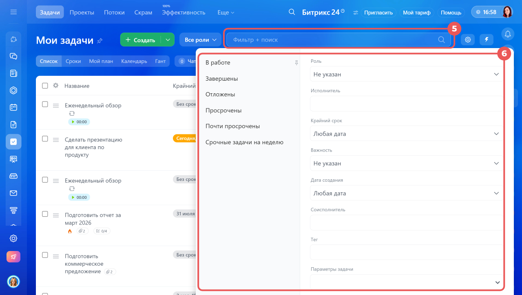
Task: Check the Подготовить отчет за март checkbox
Action: [x=45, y=214]
